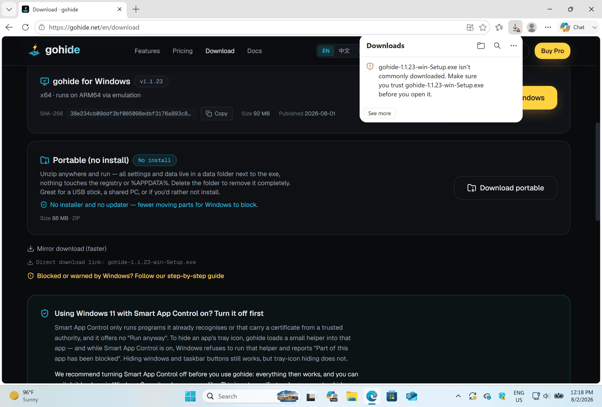The image size is (602, 407).
Task: Close the Download · gohide tab
Action: point(120,9)
